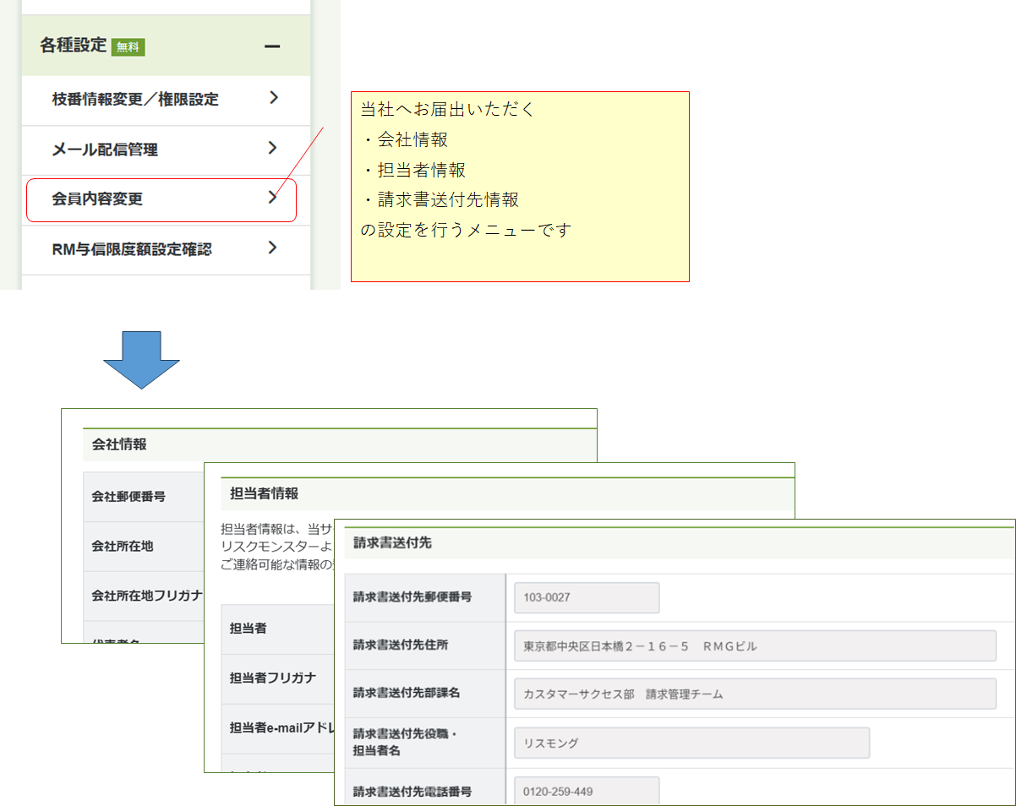Click chevron arrow beside メール配信管理

[272, 148]
